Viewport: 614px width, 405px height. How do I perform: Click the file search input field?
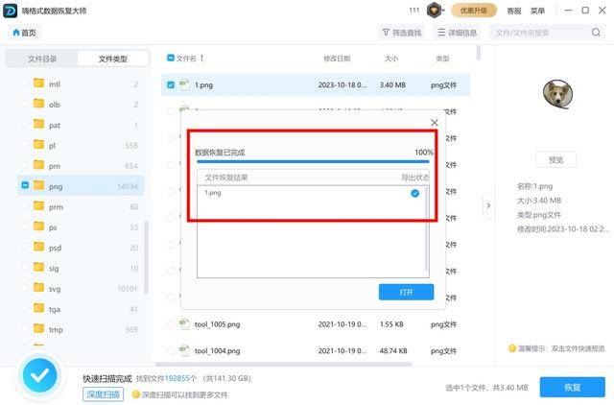(x=540, y=33)
